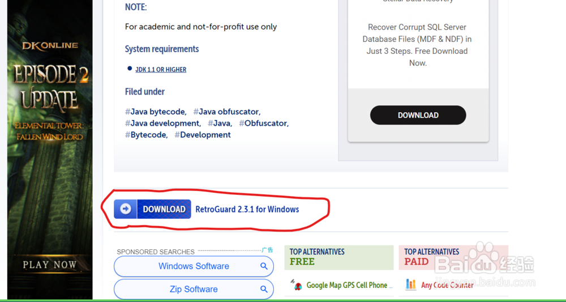Viewport: 566px width, 302px height.
Task: Click the Windows Software sponsored search
Action: pyautogui.click(x=194, y=267)
